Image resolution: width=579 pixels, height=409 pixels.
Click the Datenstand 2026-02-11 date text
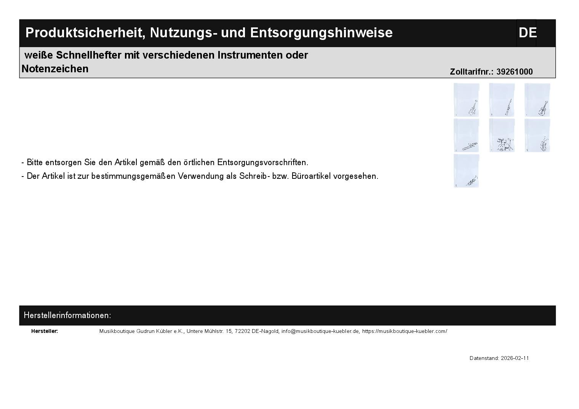(x=499, y=358)
